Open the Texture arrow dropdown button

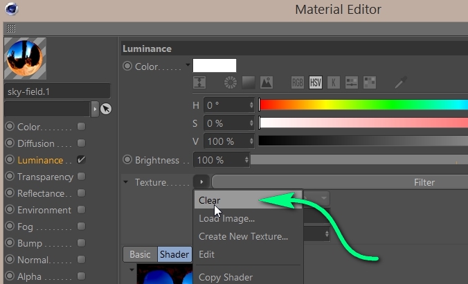[x=201, y=182]
